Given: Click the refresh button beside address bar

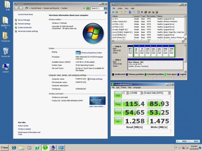Looking at the screenshot, I should tap(88, 8).
